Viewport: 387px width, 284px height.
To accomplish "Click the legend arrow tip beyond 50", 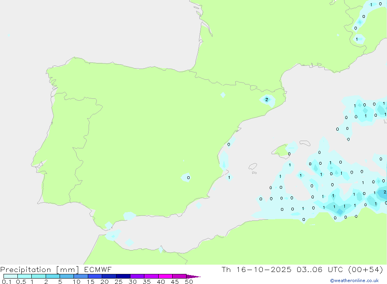I will [x=195, y=277].
